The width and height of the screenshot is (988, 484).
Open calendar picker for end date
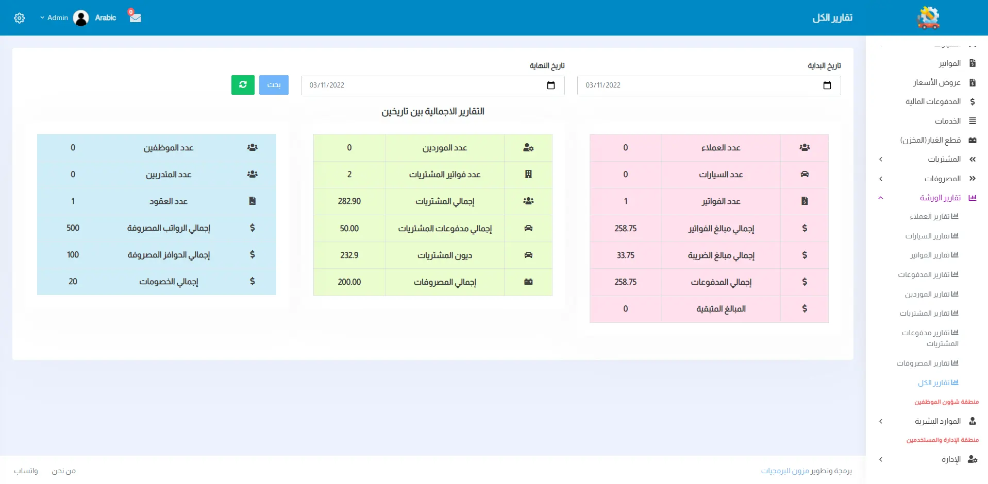click(x=550, y=85)
